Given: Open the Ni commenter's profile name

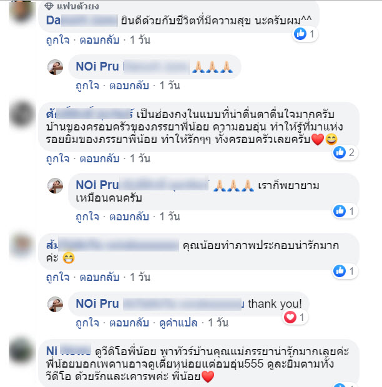Looking at the screenshot, I should pyautogui.click(x=69, y=351).
